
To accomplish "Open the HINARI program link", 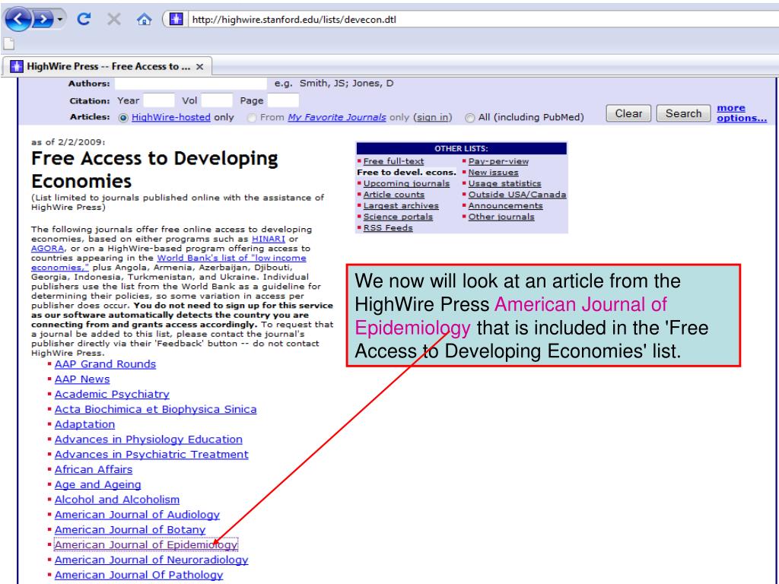I will pos(269,239).
